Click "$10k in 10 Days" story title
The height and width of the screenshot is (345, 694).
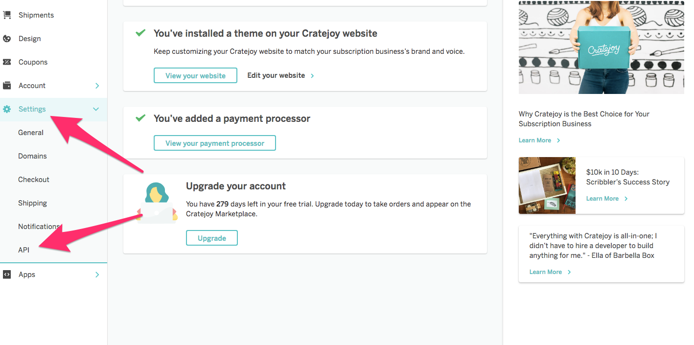628,177
